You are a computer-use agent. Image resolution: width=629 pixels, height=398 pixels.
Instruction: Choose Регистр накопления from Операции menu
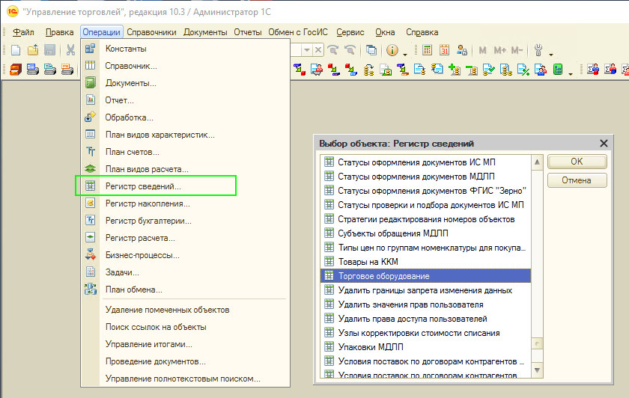(148, 203)
